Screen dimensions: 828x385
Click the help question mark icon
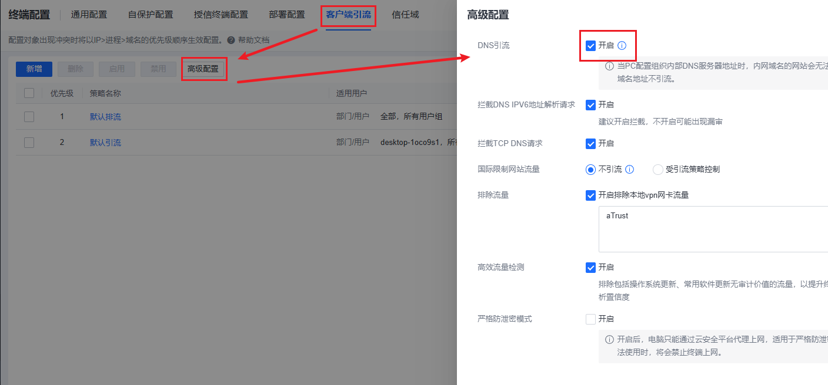231,40
